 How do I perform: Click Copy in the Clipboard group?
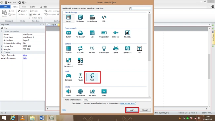[12, 14]
